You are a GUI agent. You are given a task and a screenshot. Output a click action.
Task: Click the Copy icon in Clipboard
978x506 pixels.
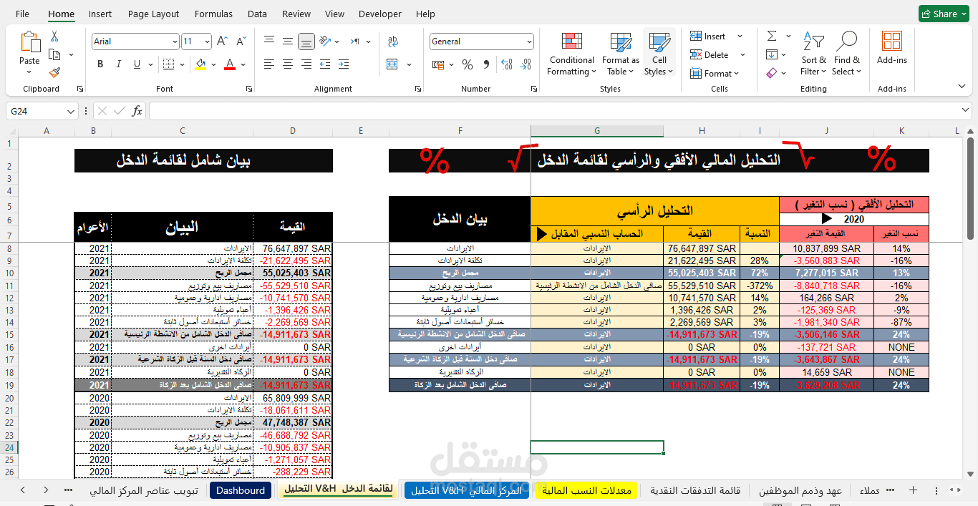54,54
